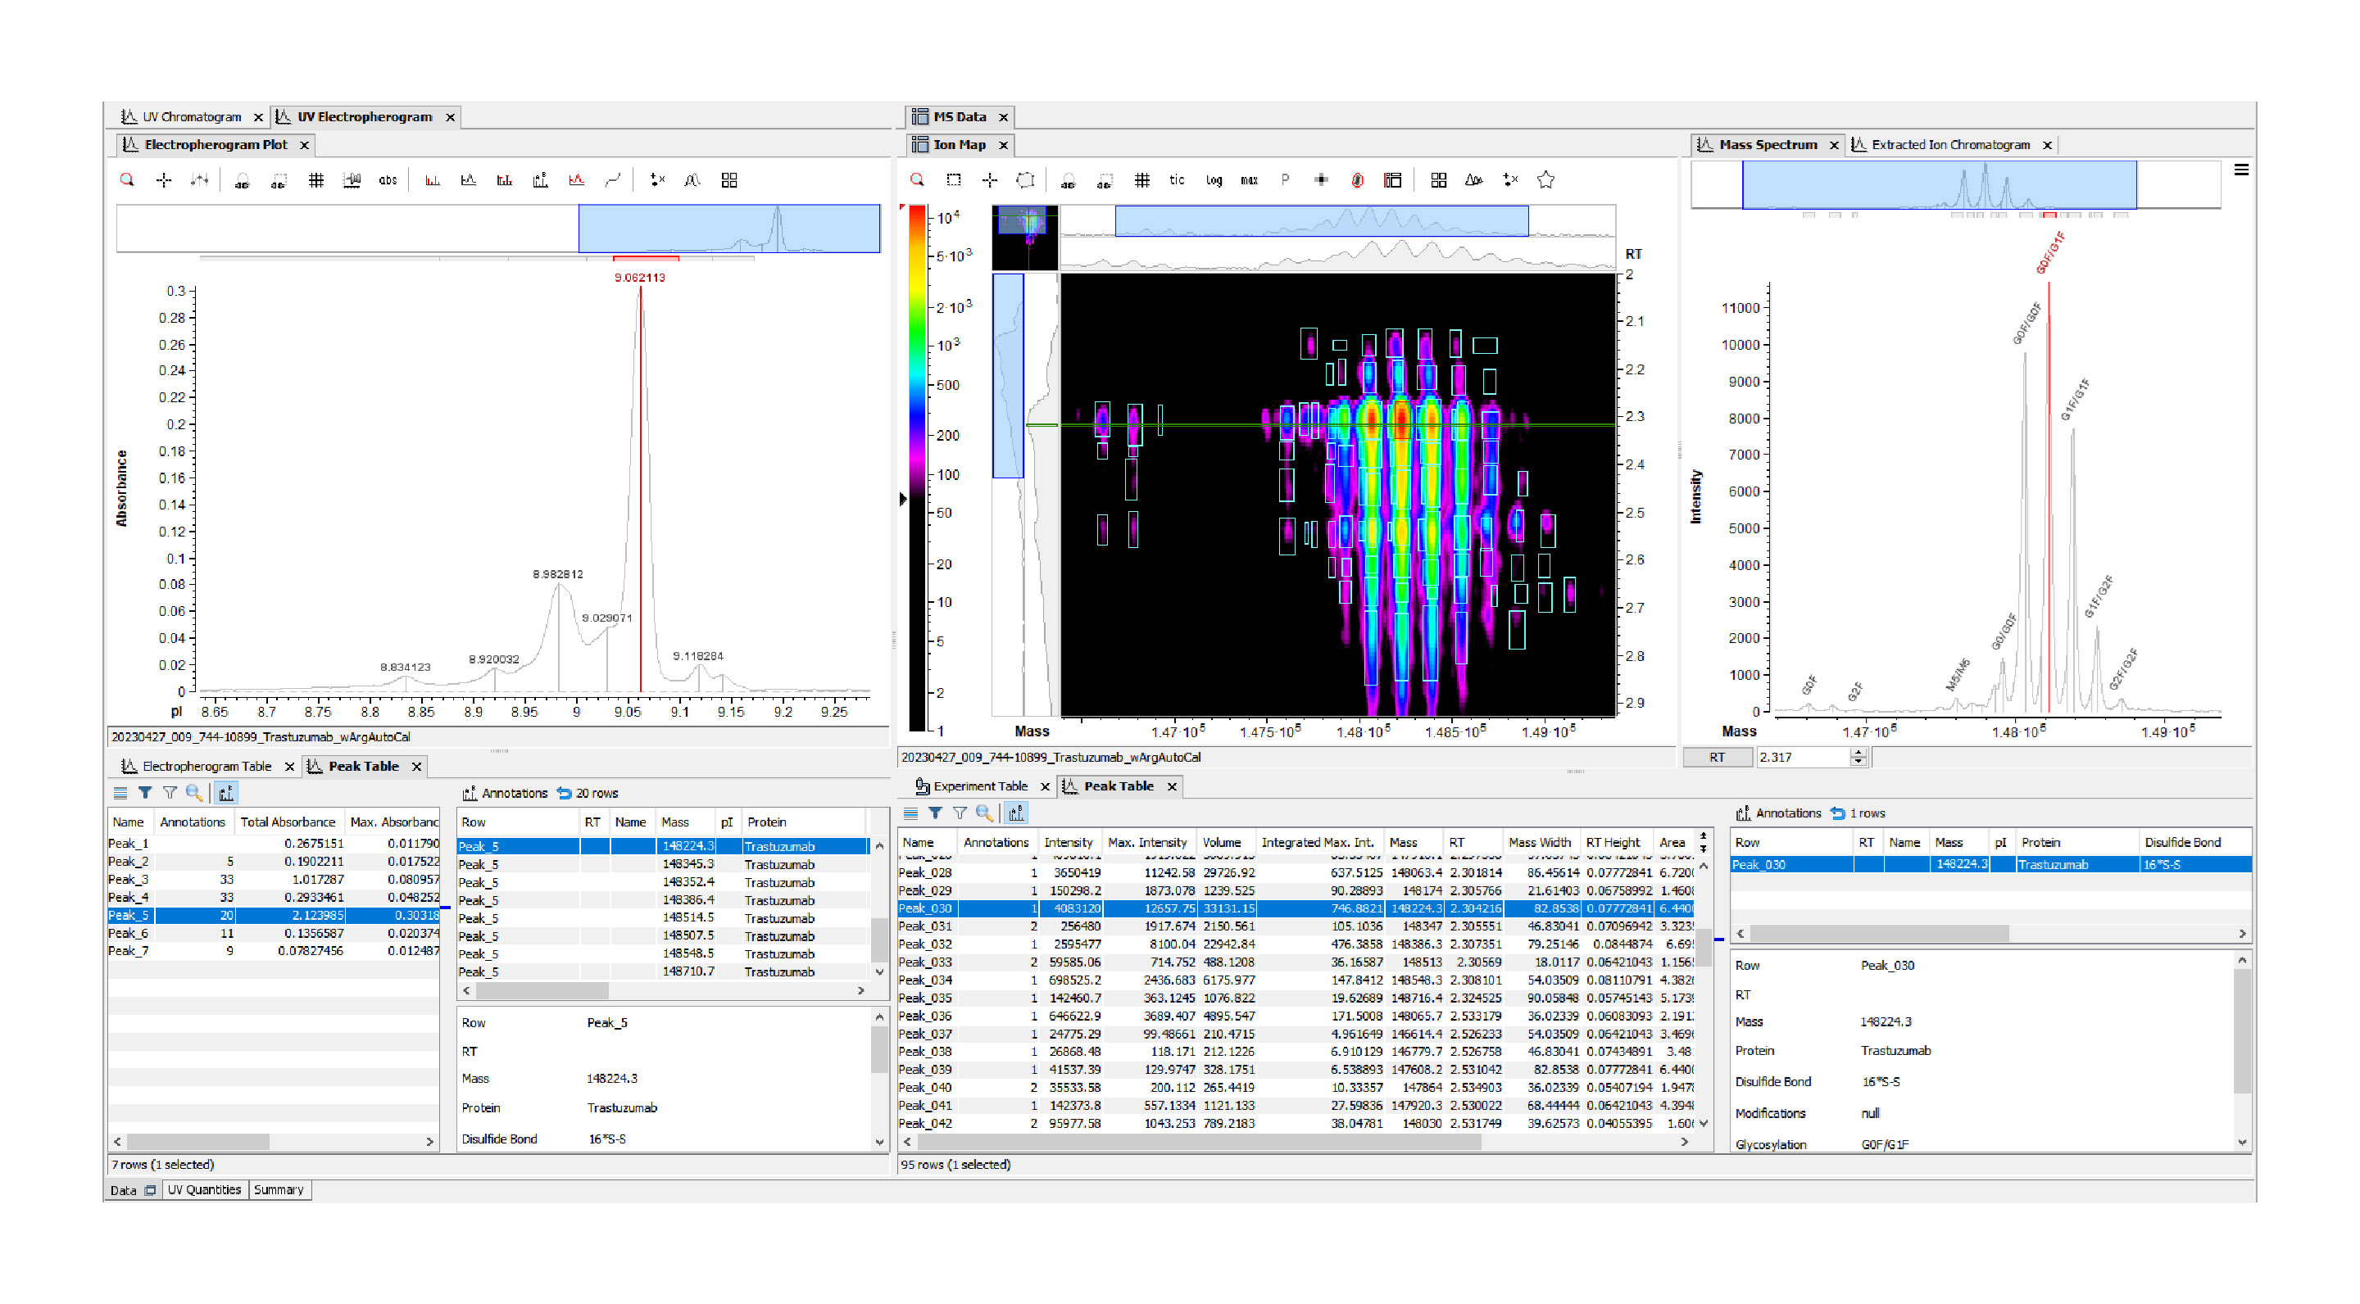The width and height of the screenshot is (2360, 1304).
Task: Select Peak_032 row in MS Peak Table
Action: click(x=1296, y=944)
